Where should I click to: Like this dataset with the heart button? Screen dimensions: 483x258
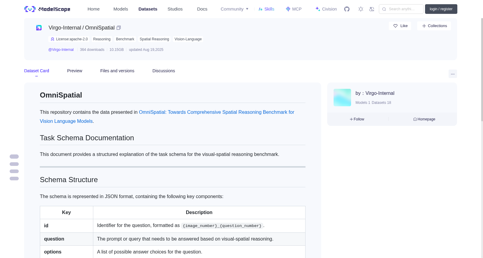(400, 26)
